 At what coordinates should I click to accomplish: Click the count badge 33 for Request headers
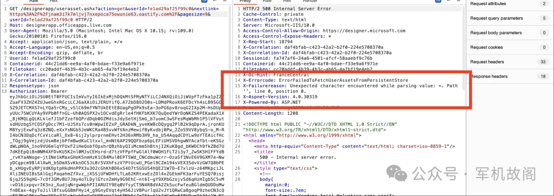[543, 62]
